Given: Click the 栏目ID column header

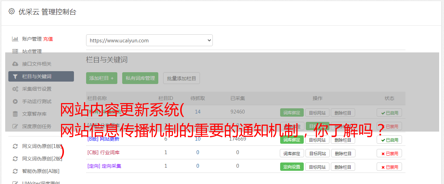Looking at the screenshot, I should pos(166,98).
